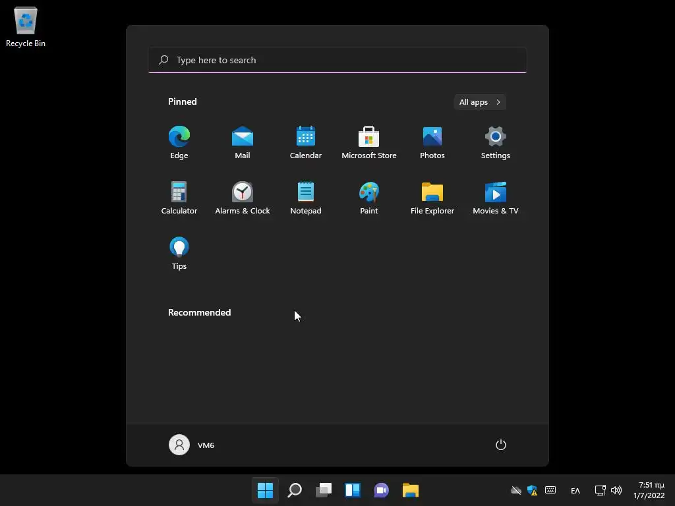Open the touch keyboard tray icon

tap(550, 490)
